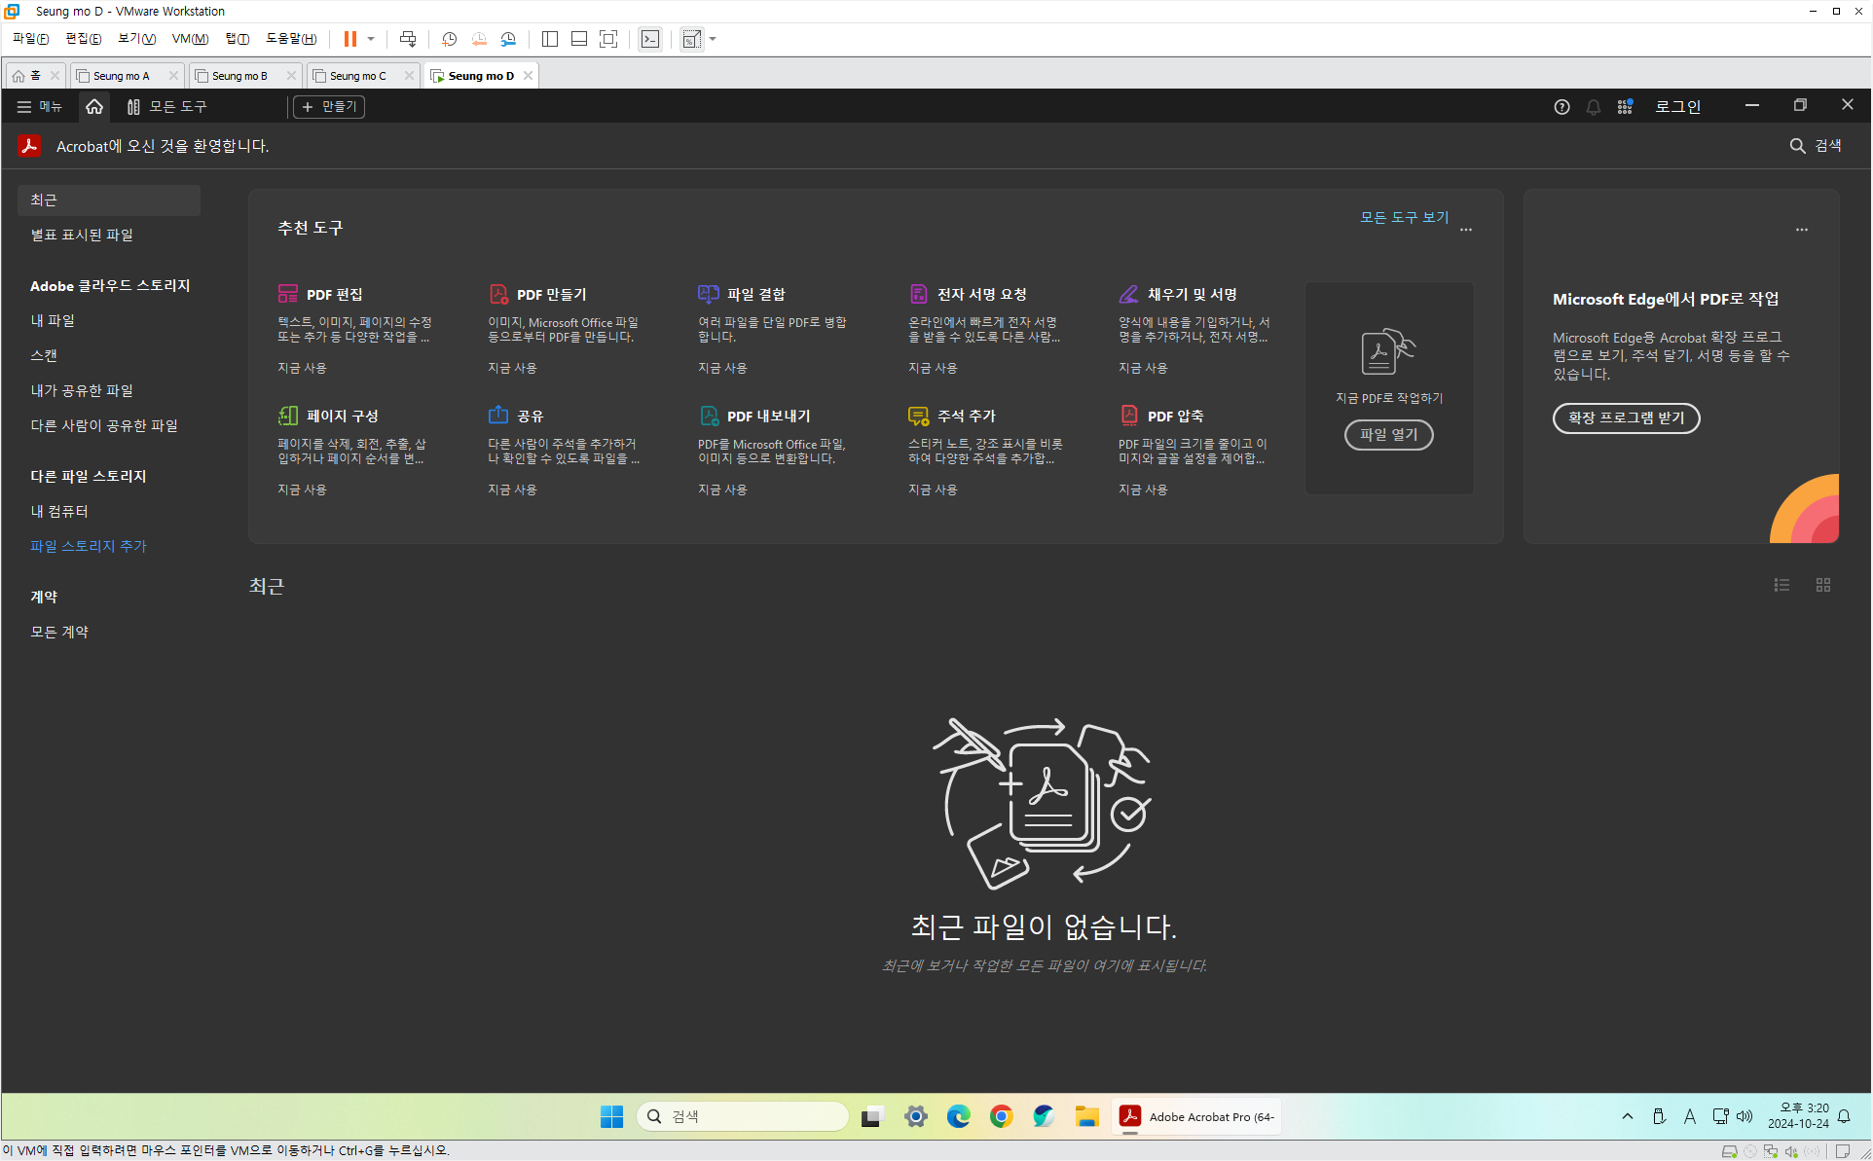This screenshot has width=1873, height=1161.
Task: Open VMware 도움말 menu
Action: [291, 39]
